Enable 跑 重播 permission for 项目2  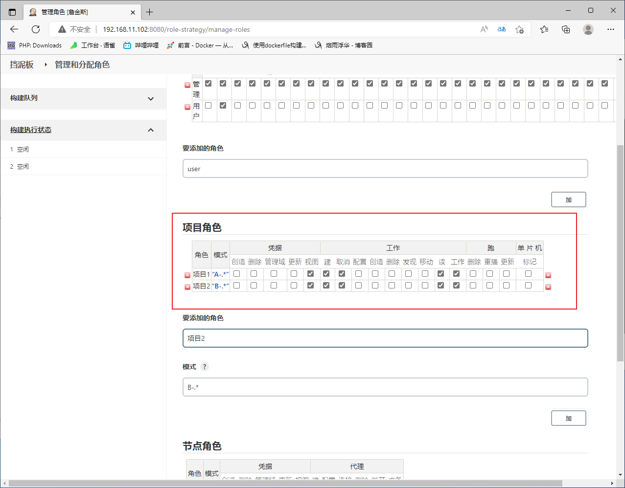coord(490,285)
